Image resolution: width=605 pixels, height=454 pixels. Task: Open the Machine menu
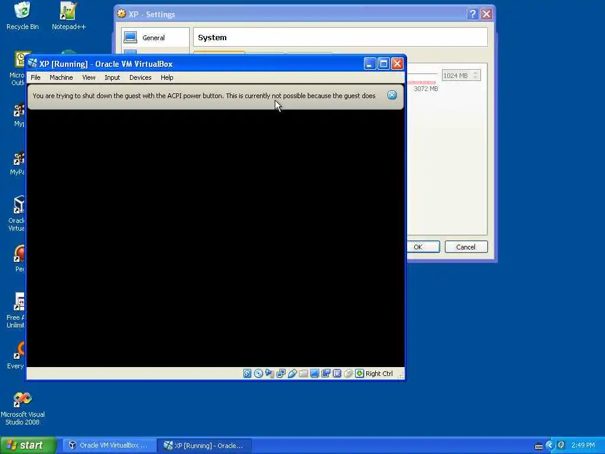[61, 77]
